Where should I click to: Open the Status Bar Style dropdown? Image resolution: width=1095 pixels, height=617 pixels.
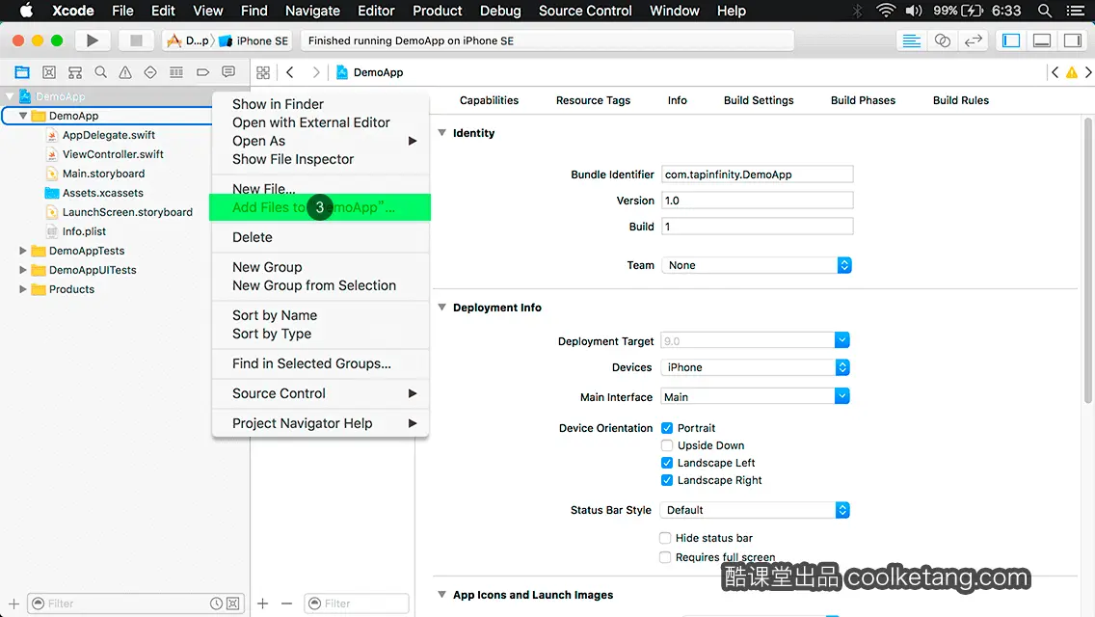[x=755, y=510]
